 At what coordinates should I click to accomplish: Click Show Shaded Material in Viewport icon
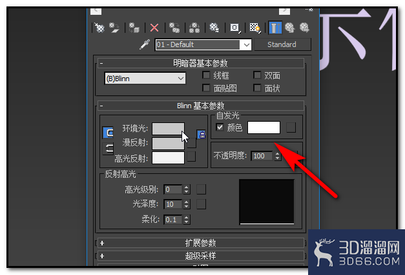coord(255,27)
